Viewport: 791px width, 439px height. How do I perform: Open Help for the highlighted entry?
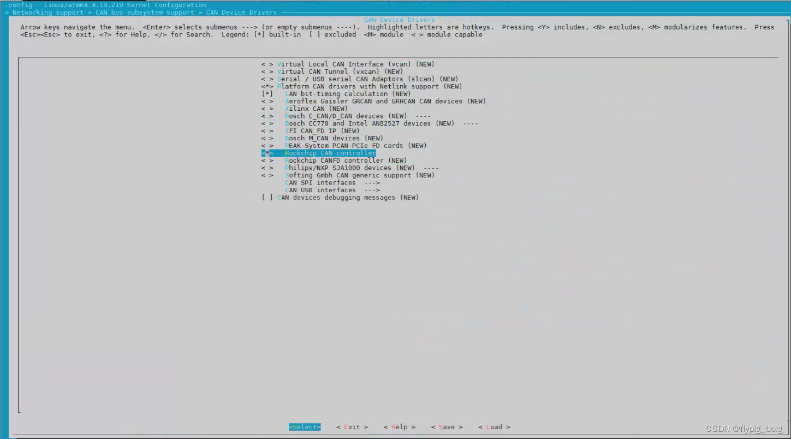pos(399,426)
